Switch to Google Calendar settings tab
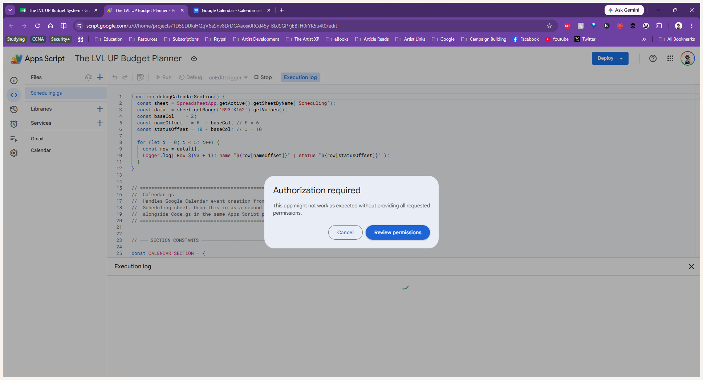The height and width of the screenshot is (380, 703). click(x=232, y=10)
